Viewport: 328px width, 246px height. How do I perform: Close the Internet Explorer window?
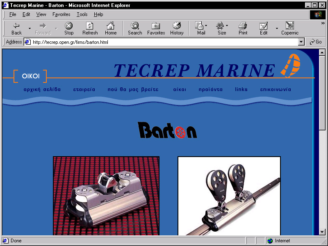point(322,5)
